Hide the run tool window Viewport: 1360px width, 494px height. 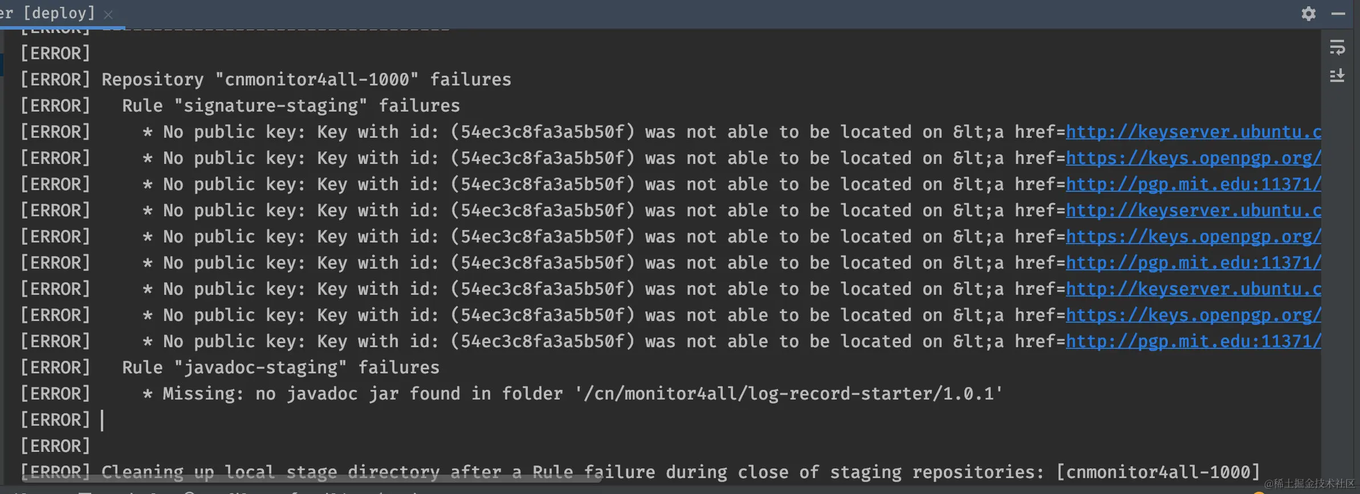(x=1338, y=14)
